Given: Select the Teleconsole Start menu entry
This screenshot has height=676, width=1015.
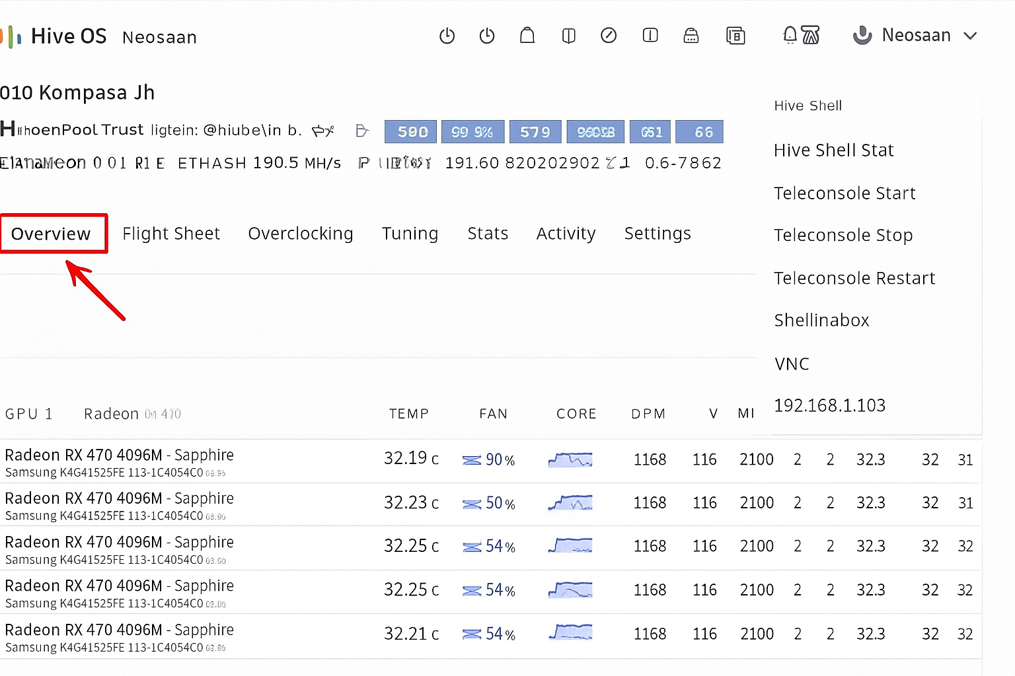Looking at the screenshot, I should coord(845,193).
